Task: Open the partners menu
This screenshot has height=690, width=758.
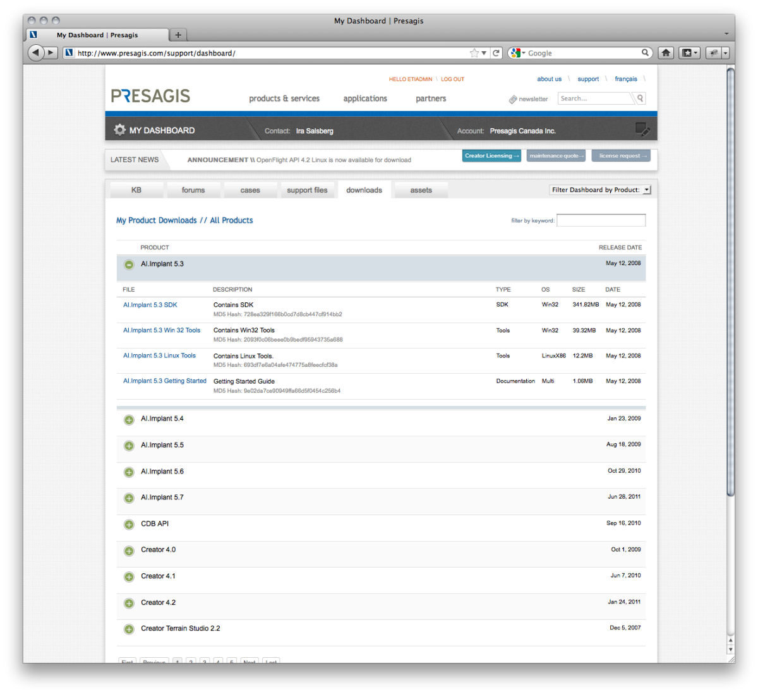Action: (431, 98)
